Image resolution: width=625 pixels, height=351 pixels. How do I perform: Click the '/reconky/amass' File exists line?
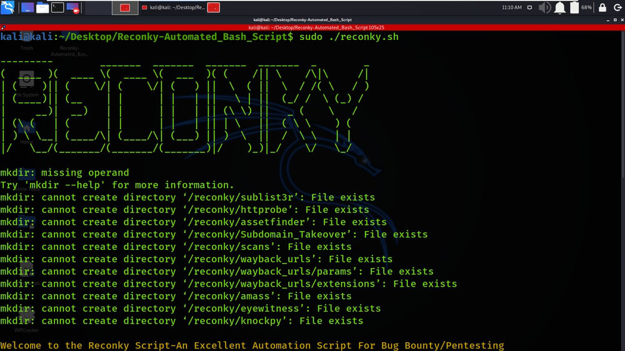click(x=176, y=296)
